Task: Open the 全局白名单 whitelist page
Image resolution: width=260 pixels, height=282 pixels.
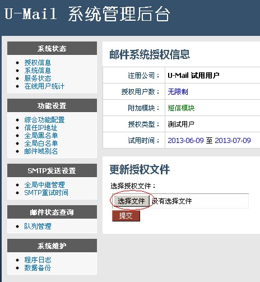Action: click(x=41, y=144)
